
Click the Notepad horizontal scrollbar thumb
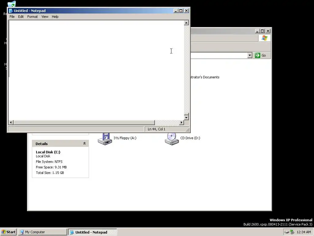(84, 122)
